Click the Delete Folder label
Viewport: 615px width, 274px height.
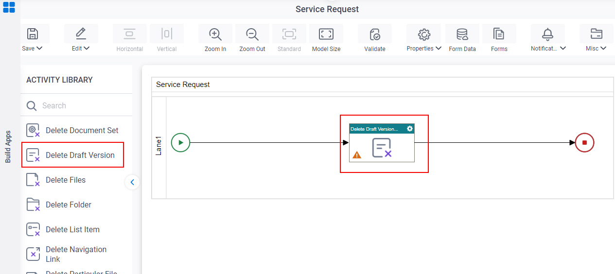(69, 205)
